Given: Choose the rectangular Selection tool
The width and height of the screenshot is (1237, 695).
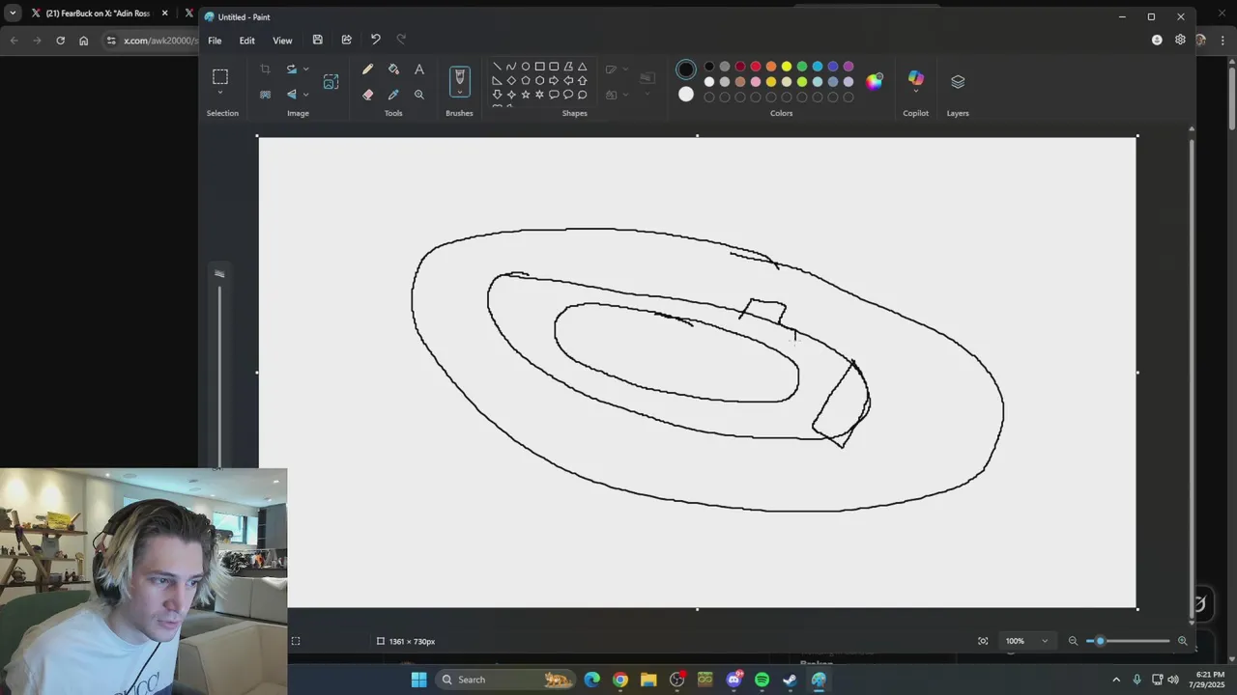Looking at the screenshot, I should click(x=220, y=76).
